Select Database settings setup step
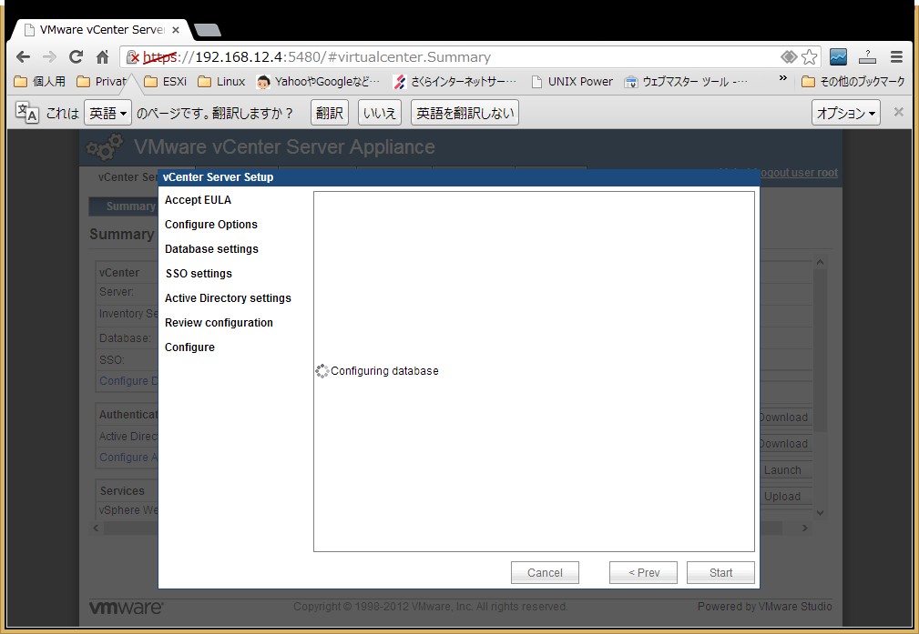The height and width of the screenshot is (634, 919). [x=211, y=249]
